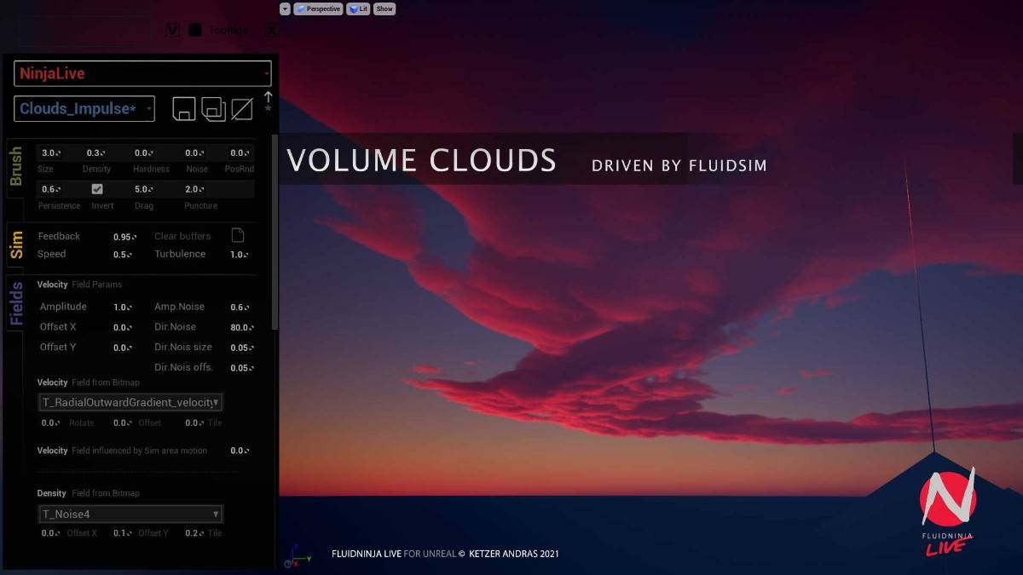Click the Sim area motion influence value

(240, 451)
